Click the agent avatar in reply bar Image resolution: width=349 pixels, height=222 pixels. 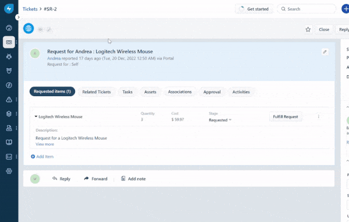click(35, 179)
